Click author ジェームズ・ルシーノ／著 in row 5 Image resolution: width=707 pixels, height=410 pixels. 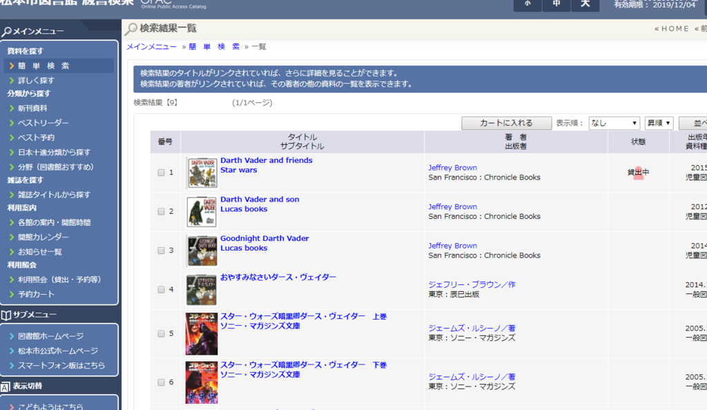click(x=472, y=329)
